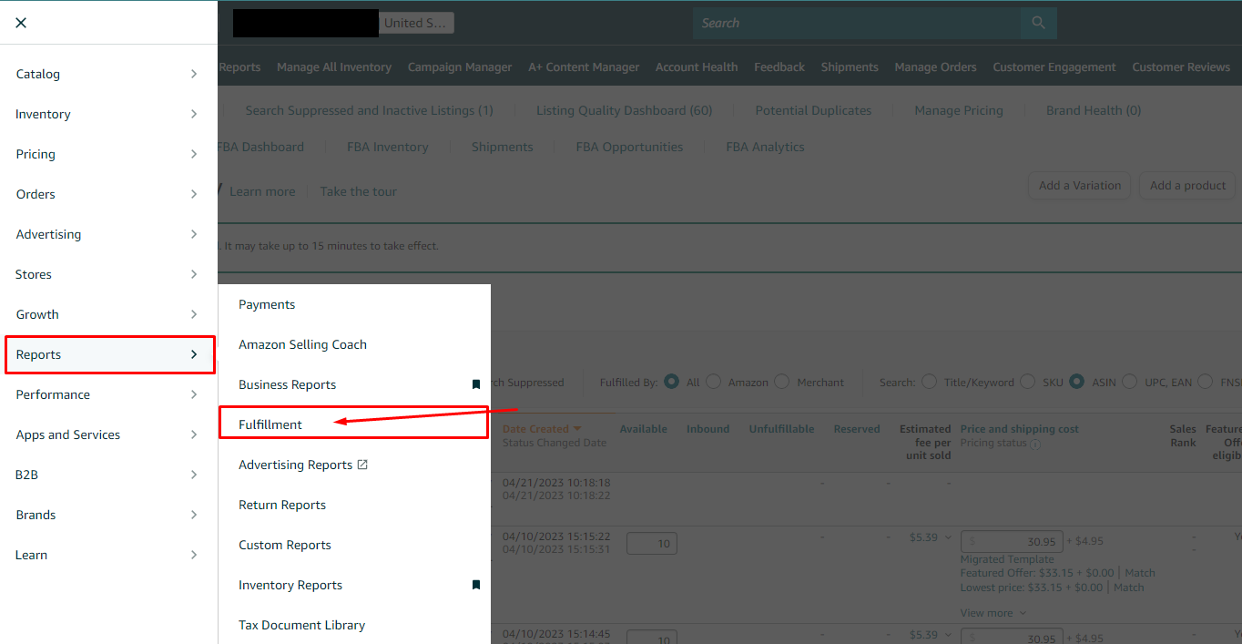
Task: Select the Amazon fulfilled-by radio button
Action: click(713, 382)
